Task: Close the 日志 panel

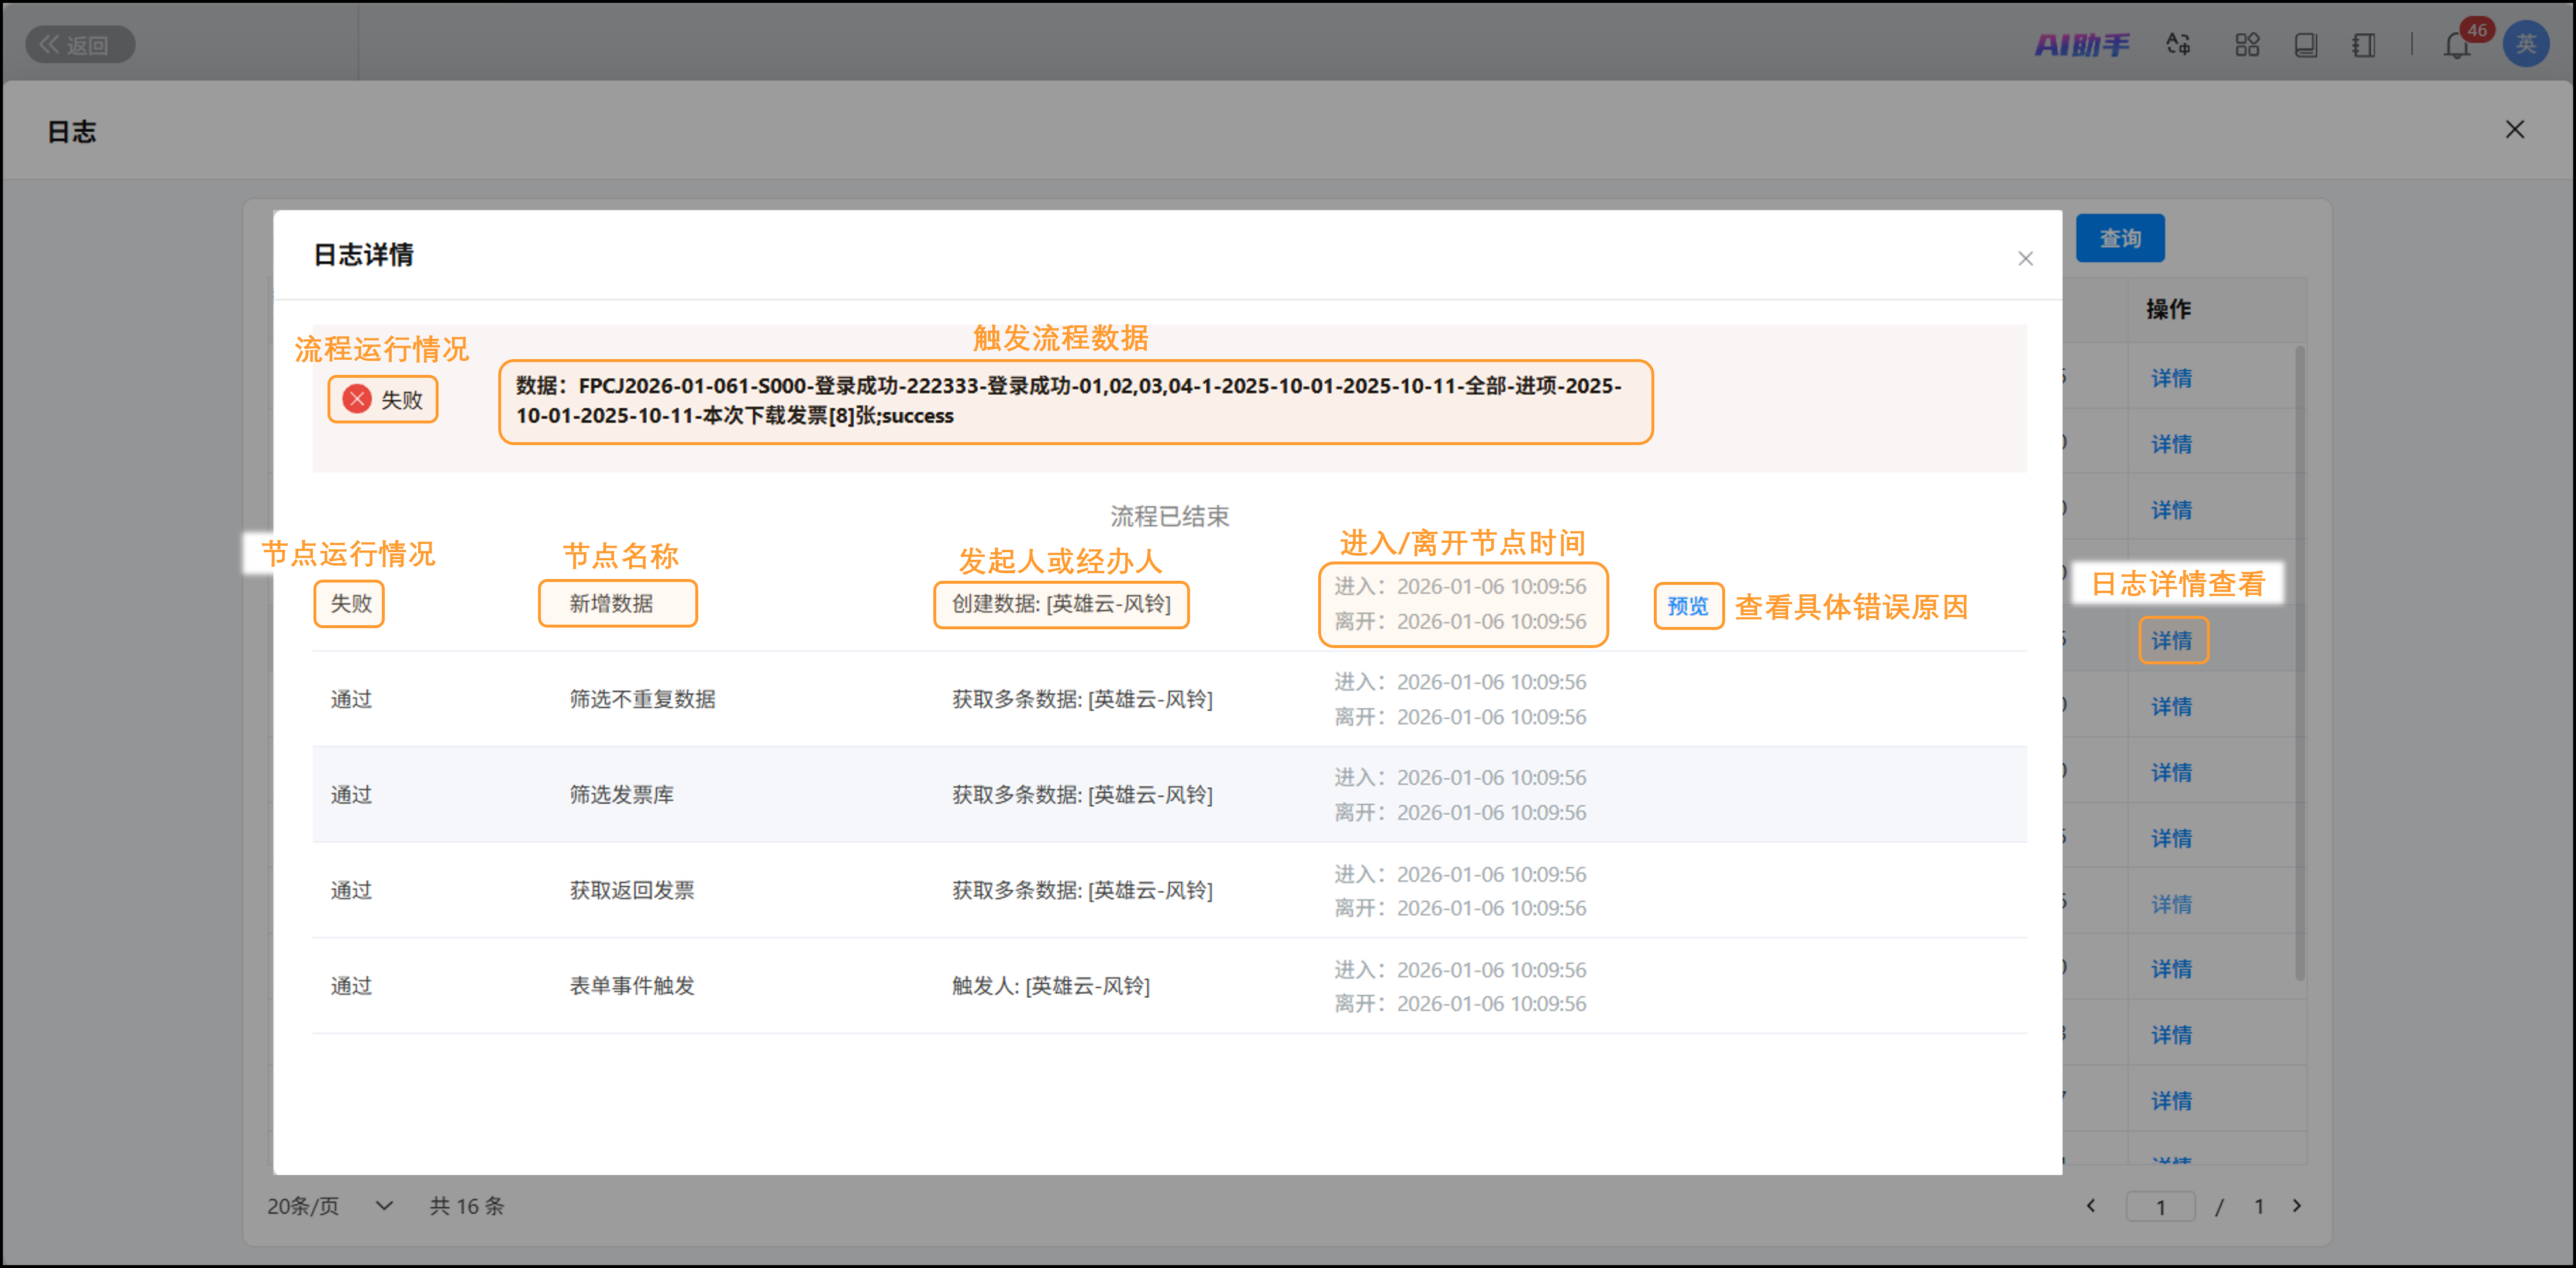Action: [2514, 130]
